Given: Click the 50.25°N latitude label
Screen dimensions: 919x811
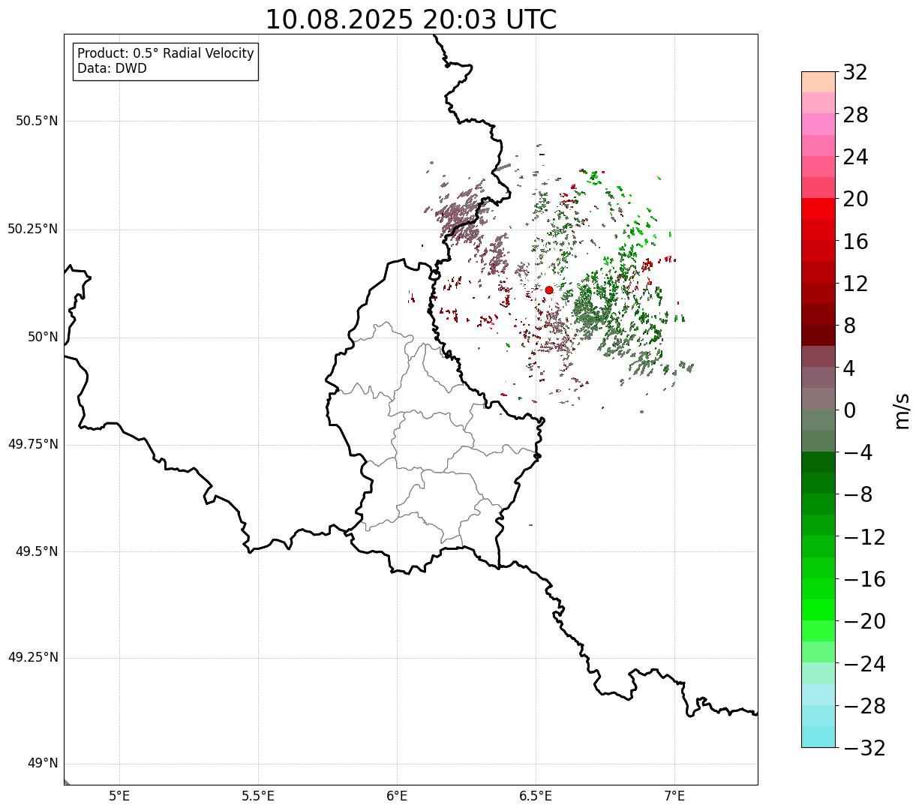Looking at the screenshot, I should tap(33, 229).
